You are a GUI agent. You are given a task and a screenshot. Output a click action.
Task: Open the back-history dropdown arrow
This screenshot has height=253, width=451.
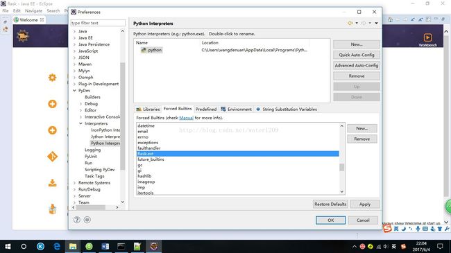tap(357, 23)
